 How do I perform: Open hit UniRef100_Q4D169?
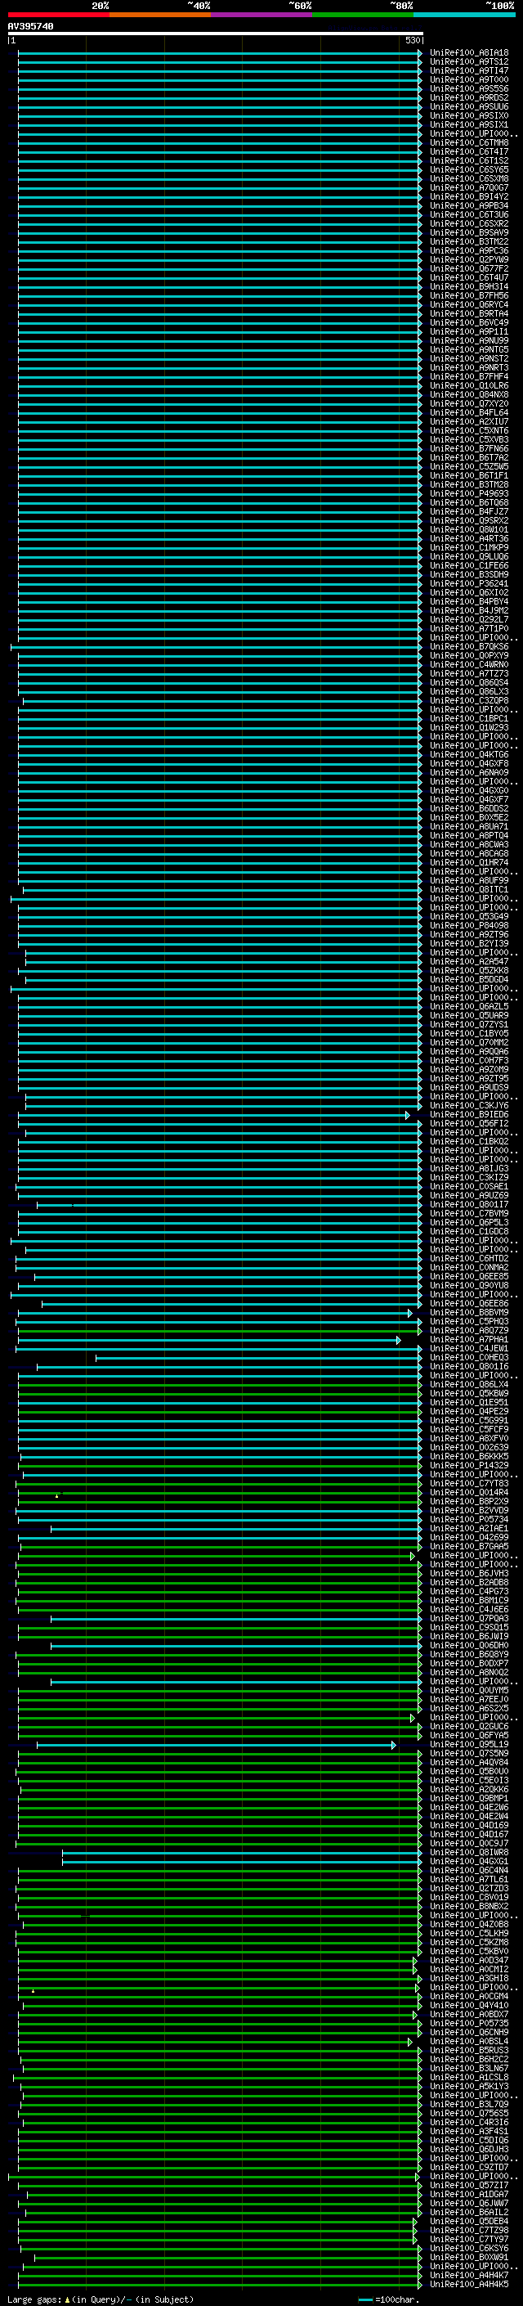[469, 1825]
